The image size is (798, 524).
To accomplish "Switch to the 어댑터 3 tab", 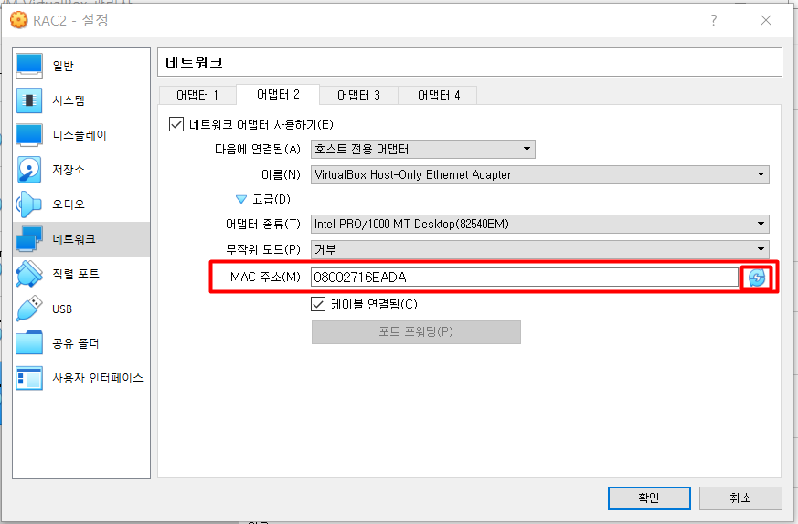I will 359,95.
